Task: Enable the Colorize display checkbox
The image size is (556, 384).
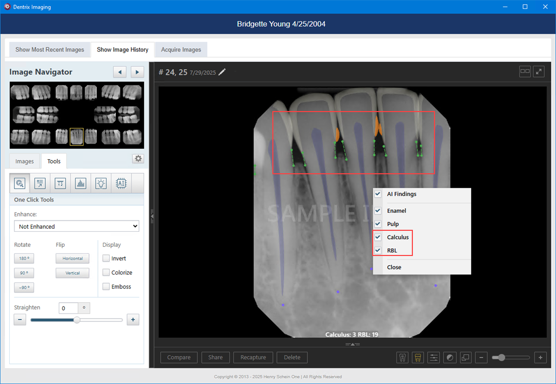Action: tap(106, 272)
